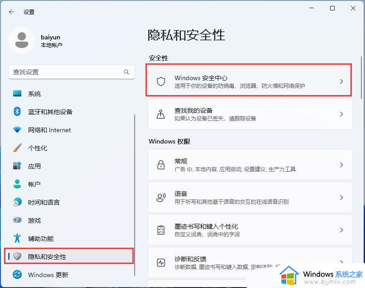Click the Wi-Fi network icon
Image resolution: width=365 pixels, height=288 pixels.
pyautogui.click(x=17, y=130)
